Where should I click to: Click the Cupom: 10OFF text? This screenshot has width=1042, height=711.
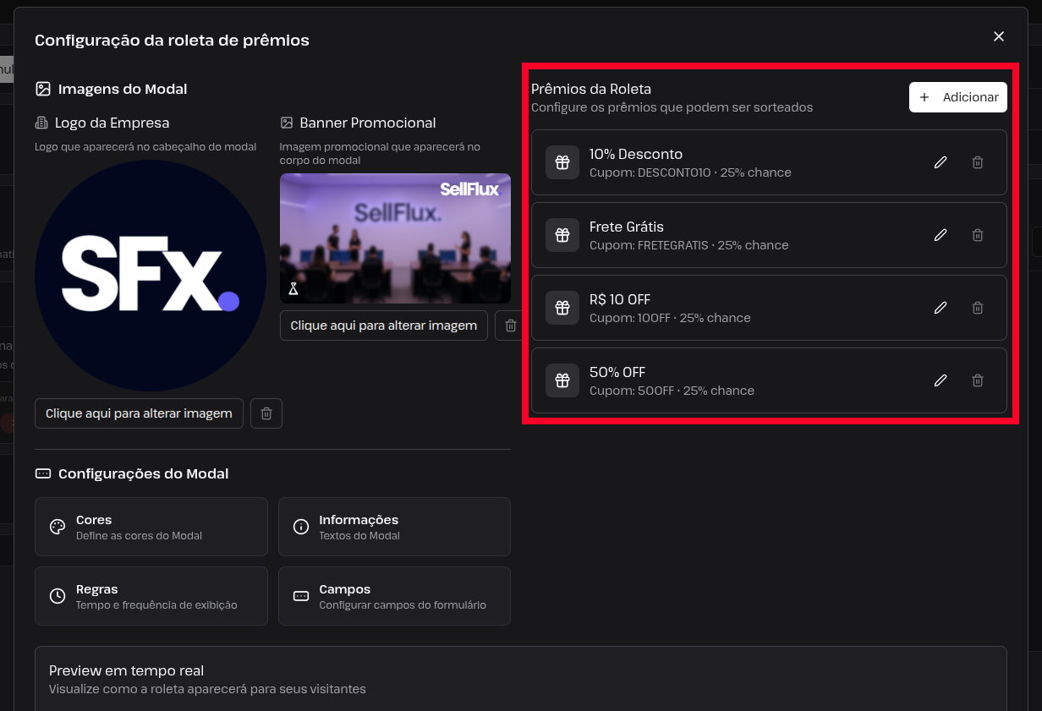pyautogui.click(x=630, y=318)
